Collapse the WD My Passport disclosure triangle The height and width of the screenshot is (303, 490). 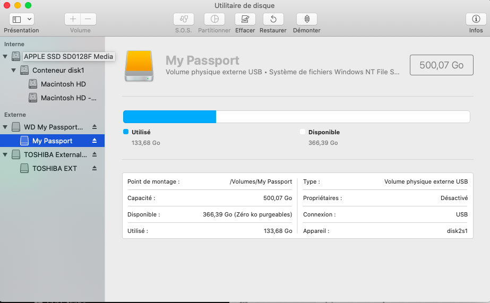tap(5, 127)
